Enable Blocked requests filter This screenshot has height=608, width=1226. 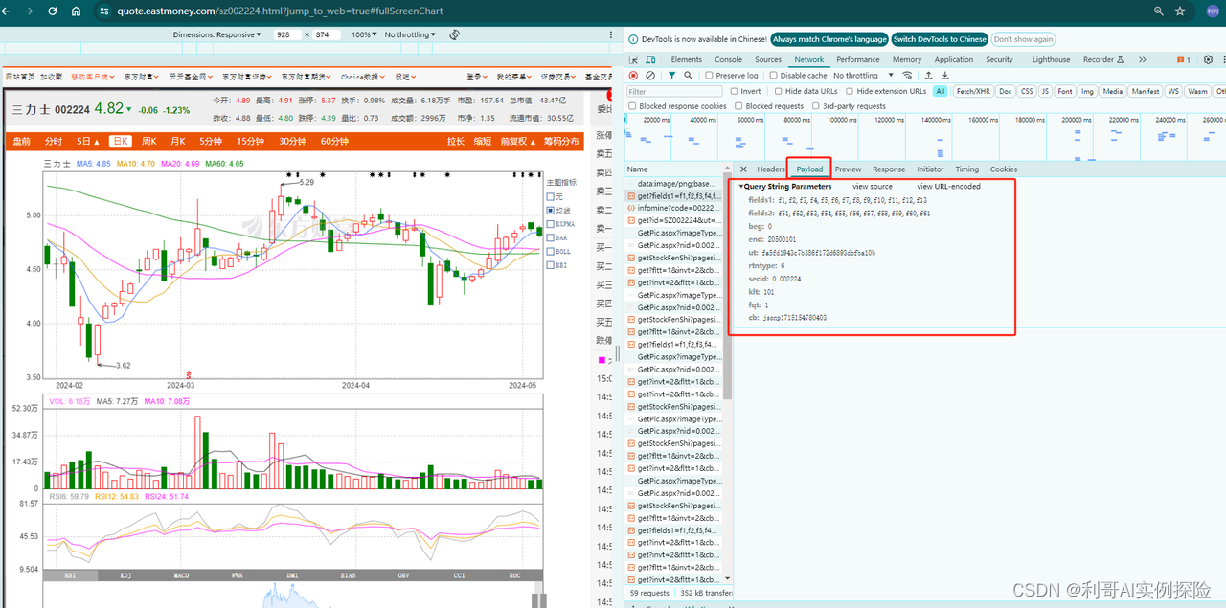click(x=738, y=106)
